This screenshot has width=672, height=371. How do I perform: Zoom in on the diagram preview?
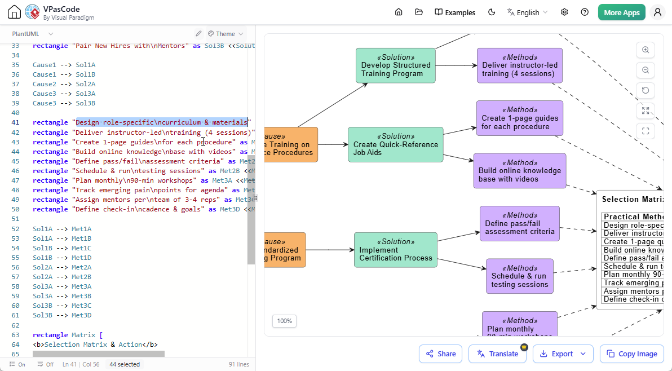point(646,50)
